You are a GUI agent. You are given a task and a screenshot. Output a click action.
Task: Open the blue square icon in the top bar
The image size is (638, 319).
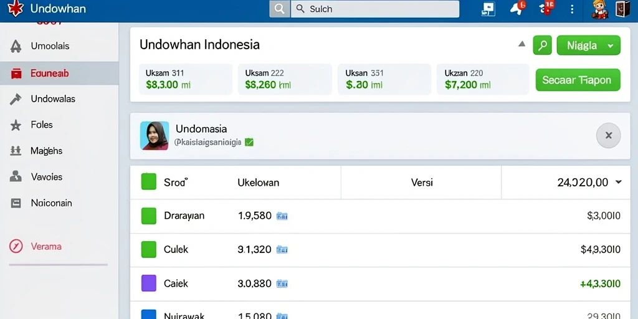(x=488, y=9)
